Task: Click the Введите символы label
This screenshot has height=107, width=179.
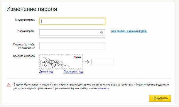Action: 24,56
